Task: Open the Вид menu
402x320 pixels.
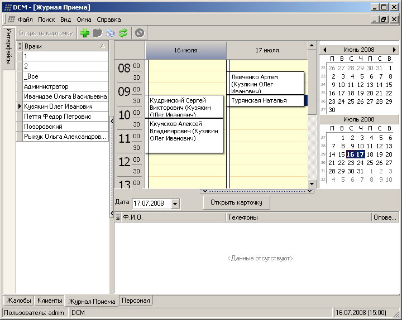Action: coord(66,20)
